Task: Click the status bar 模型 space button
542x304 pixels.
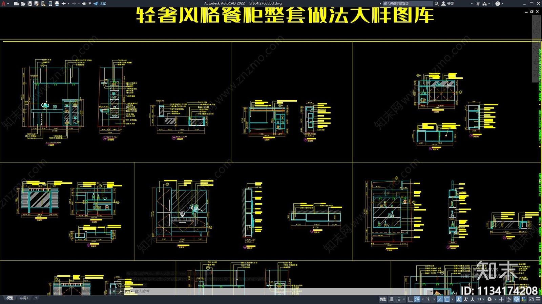Action: (x=383, y=299)
